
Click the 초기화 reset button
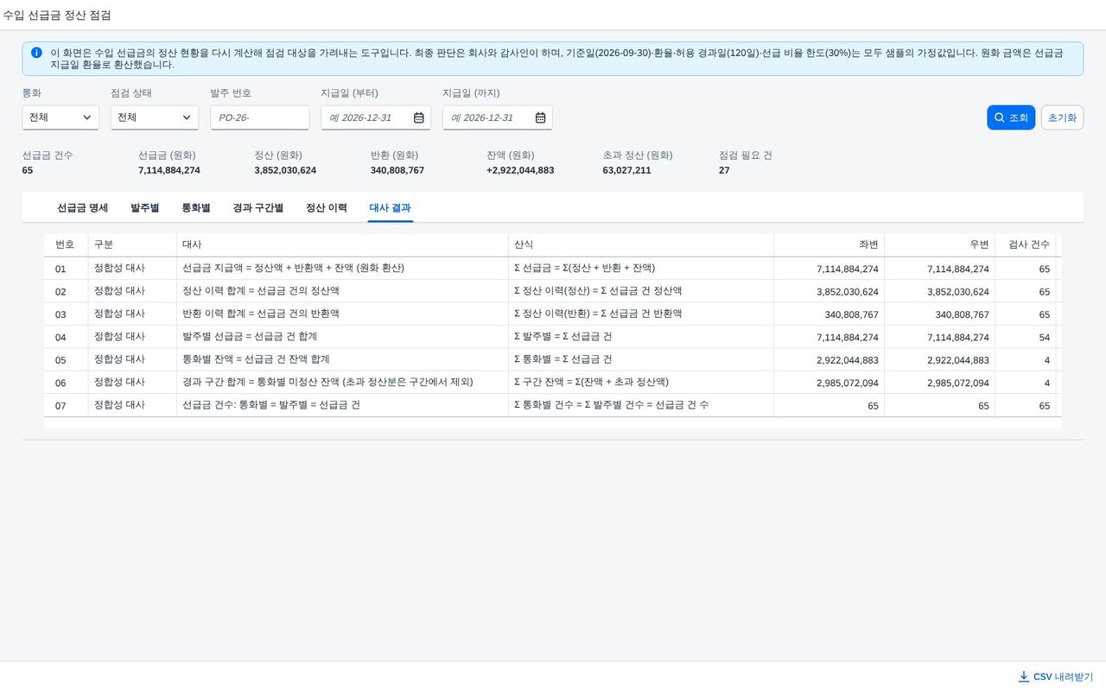tap(1062, 117)
